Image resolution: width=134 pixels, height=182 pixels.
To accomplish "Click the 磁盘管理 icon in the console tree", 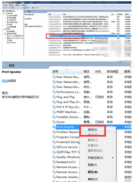I will (8, 31).
